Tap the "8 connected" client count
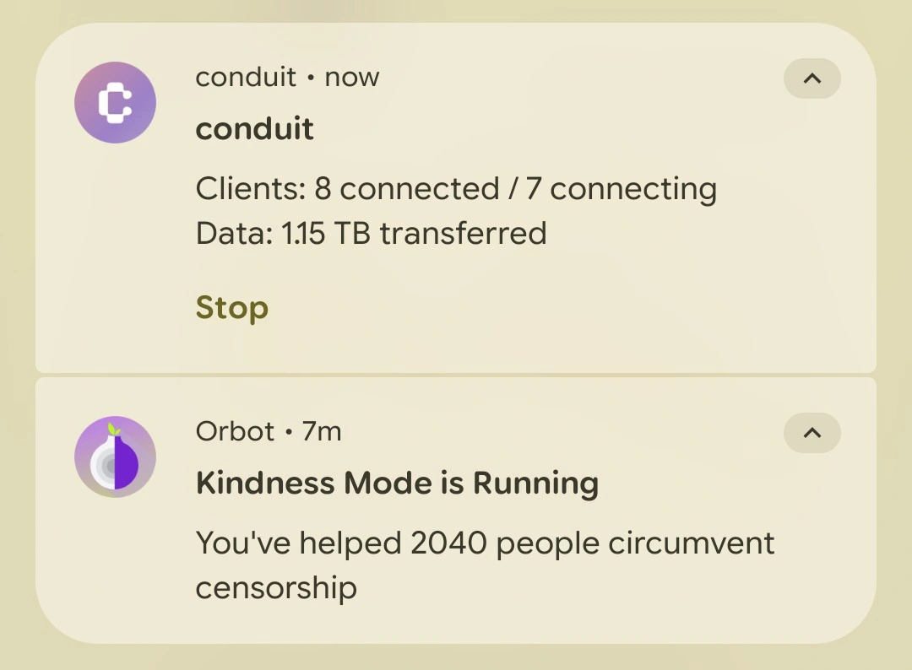The image size is (912, 670). coord(407,189)
